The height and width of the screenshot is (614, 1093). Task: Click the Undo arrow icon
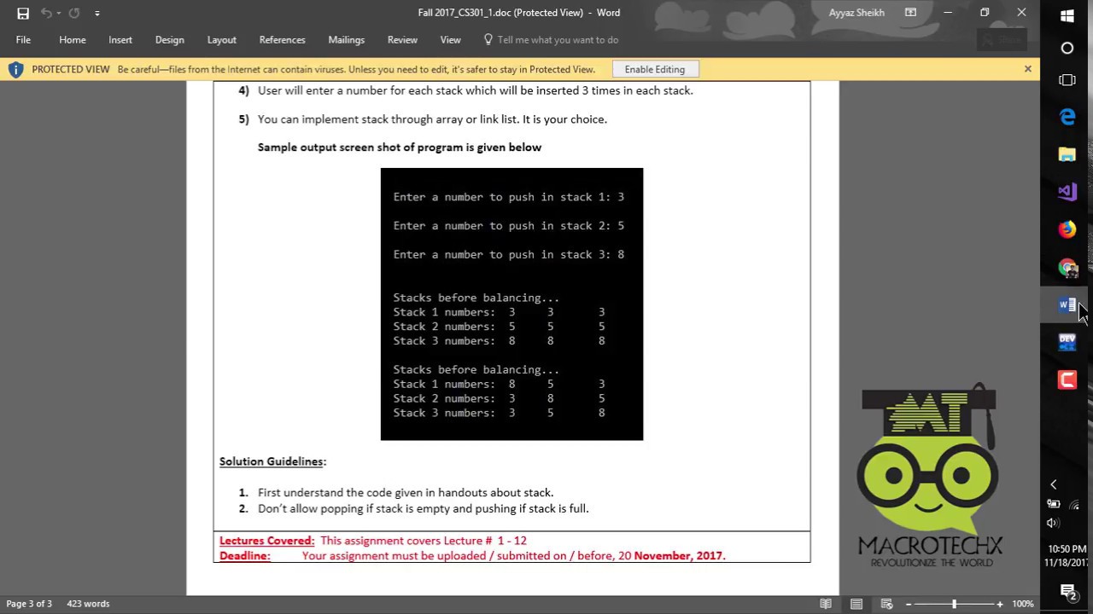(46, 13)
